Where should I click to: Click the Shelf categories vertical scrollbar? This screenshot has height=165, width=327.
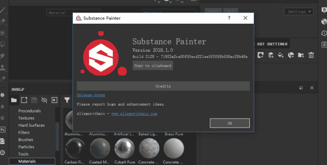coord(57,136)
